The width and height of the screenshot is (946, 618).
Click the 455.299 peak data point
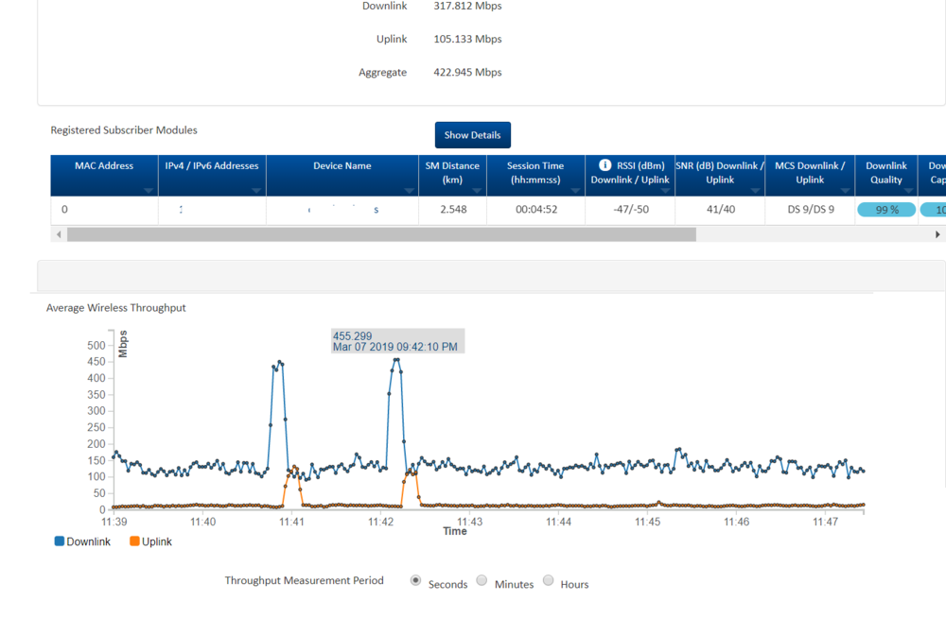pos(396,359)
